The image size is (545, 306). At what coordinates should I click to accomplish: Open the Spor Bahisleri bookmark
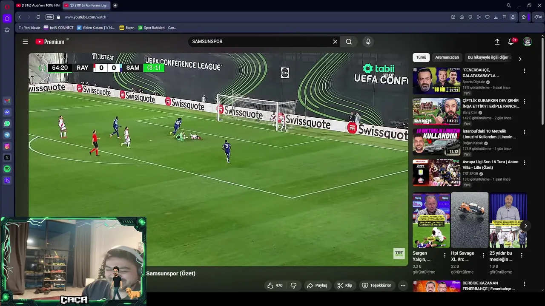click(x=157, y=28)
